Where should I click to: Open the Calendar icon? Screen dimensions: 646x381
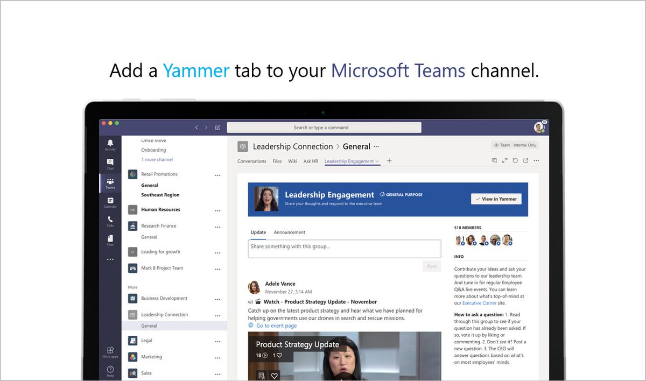(110, 203)
